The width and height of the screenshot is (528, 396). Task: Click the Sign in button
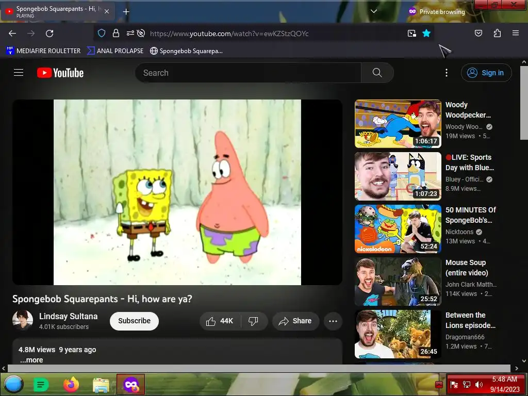coord(486,73)
